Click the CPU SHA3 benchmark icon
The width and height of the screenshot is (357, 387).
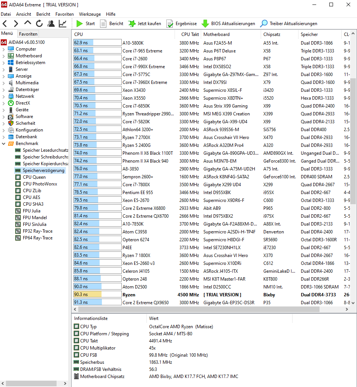tap(18, 204)
